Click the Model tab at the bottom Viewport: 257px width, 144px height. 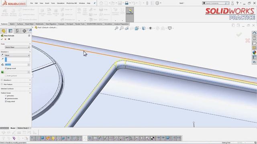13,128
